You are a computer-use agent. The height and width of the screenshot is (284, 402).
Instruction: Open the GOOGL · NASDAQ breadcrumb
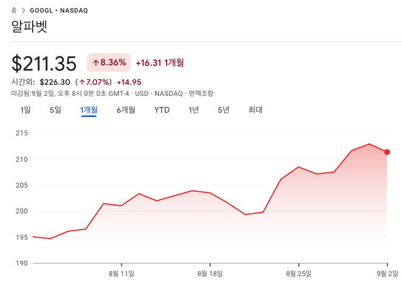[x=59, y=11]
